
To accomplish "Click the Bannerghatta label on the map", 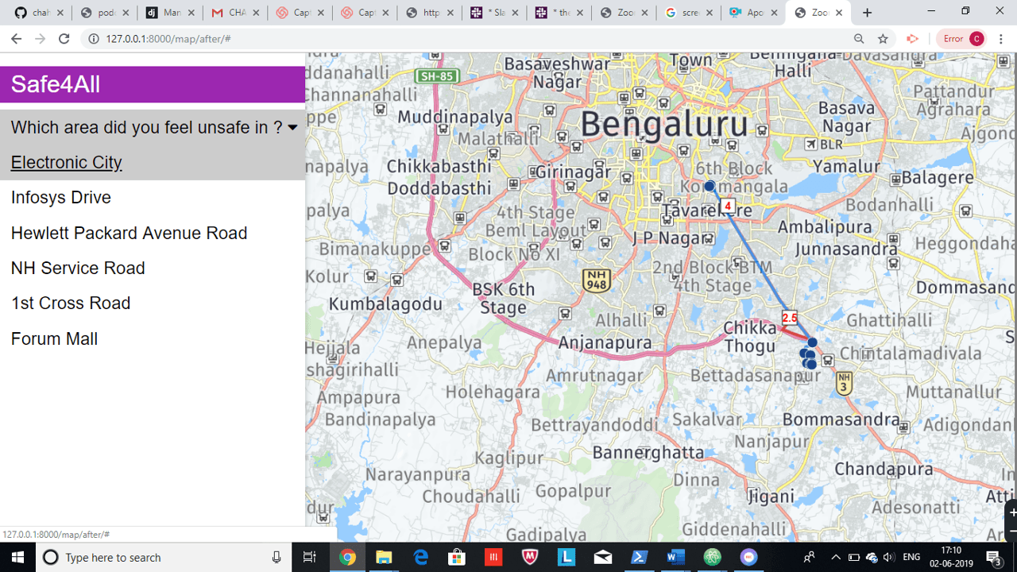I will point(649,452).
